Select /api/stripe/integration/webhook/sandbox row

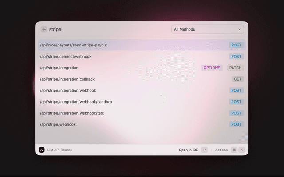point(76,102)
